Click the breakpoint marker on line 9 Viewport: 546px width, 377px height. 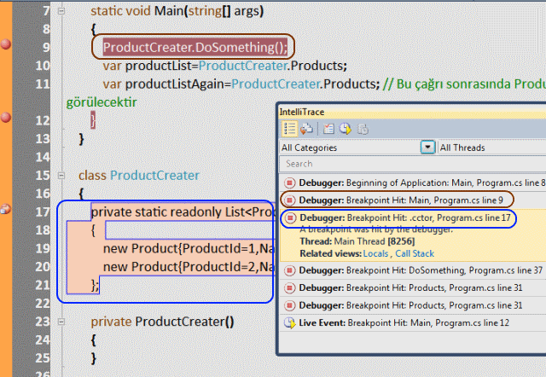pyautogui.click(x=6, y=44)
